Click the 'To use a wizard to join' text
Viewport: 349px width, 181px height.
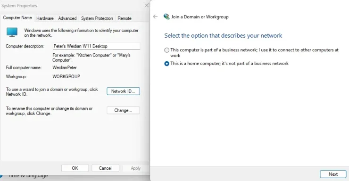(51, 91)
